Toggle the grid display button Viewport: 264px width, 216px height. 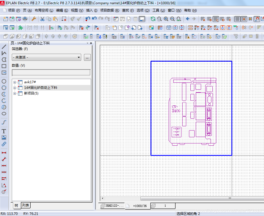pos(237,19)
